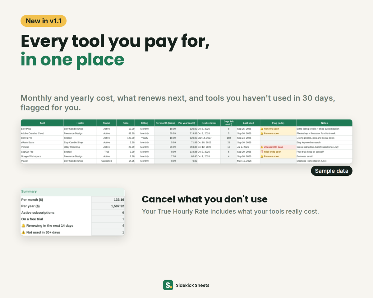The width and height of the screenshot is (373, 298).
Task: Click the 'Trial' status cell for CapCut Pro
Action: click(x=107, y=152)
